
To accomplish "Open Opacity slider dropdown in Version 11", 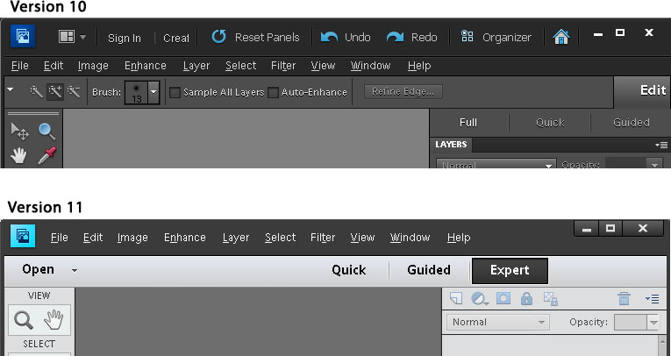I will [x=653, y=323].
